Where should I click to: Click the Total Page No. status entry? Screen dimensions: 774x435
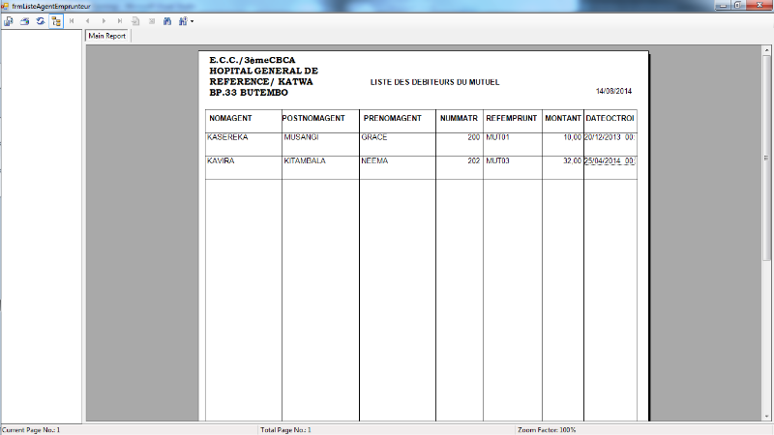coord(285,430)
